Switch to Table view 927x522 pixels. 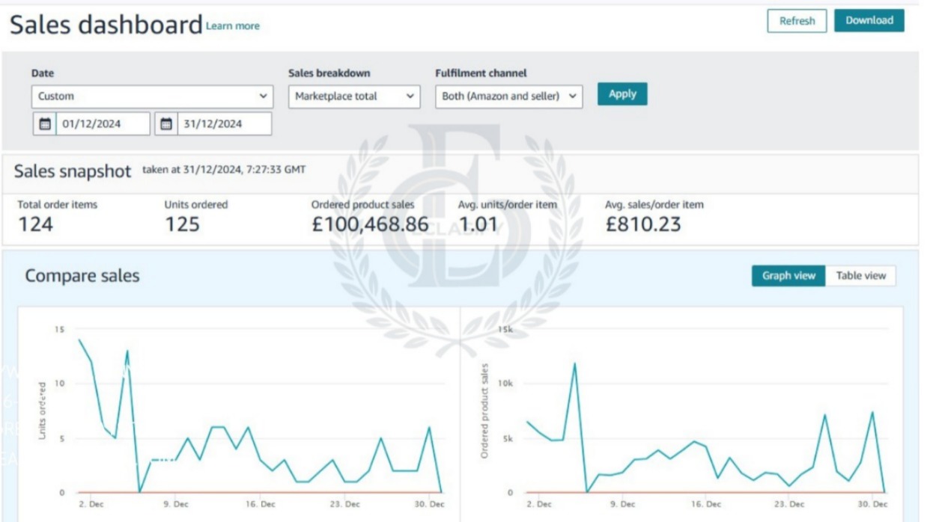click(860, 276)
